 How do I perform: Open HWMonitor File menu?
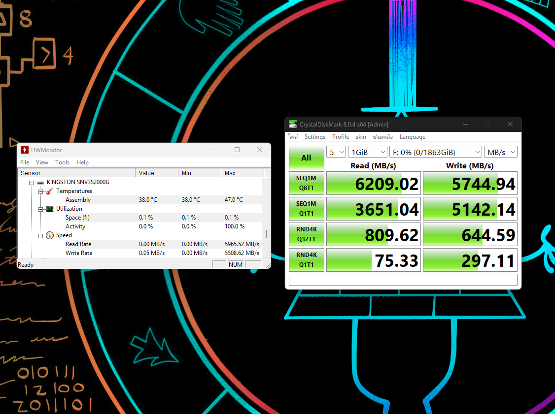tap(25, 162)
